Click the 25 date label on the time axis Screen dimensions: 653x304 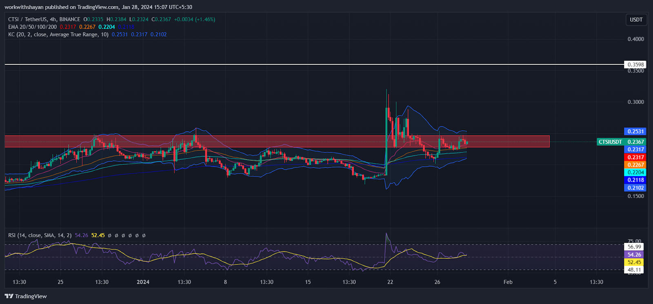pos(60,282)
